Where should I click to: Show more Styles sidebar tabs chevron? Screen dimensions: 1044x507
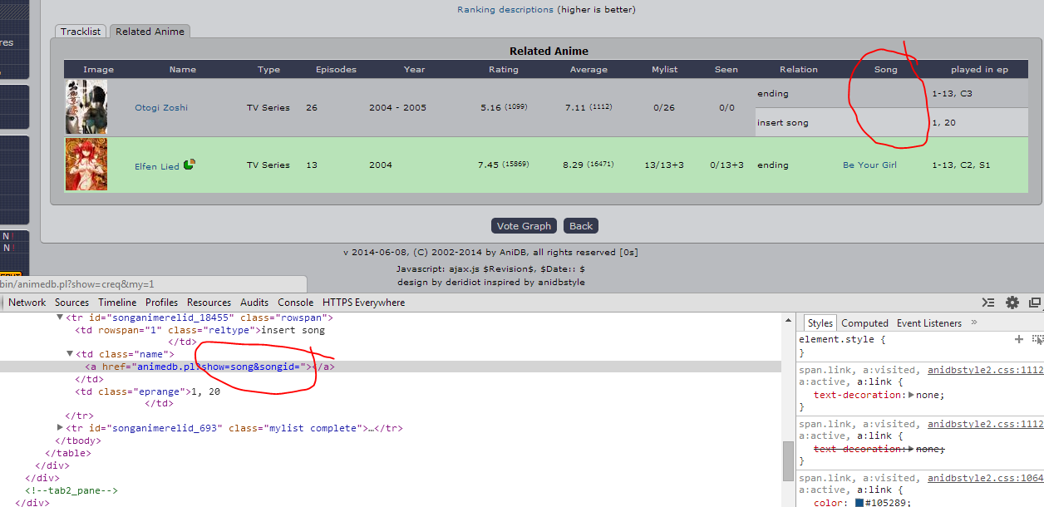click(x=974, y=322)
